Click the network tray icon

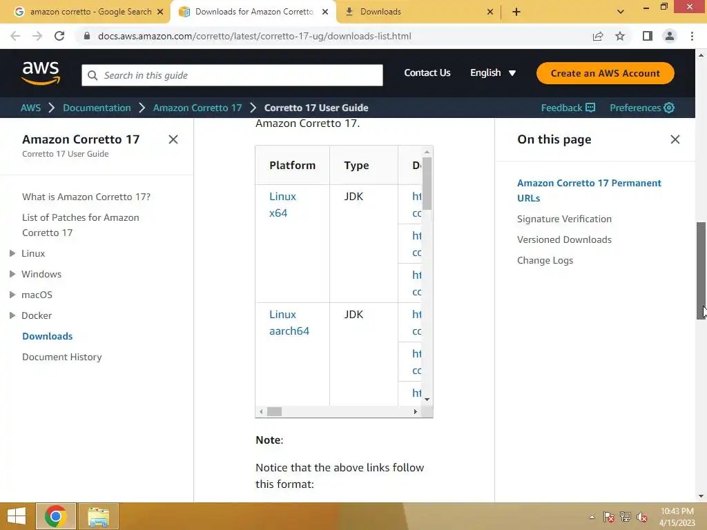(x=626, y=517)
